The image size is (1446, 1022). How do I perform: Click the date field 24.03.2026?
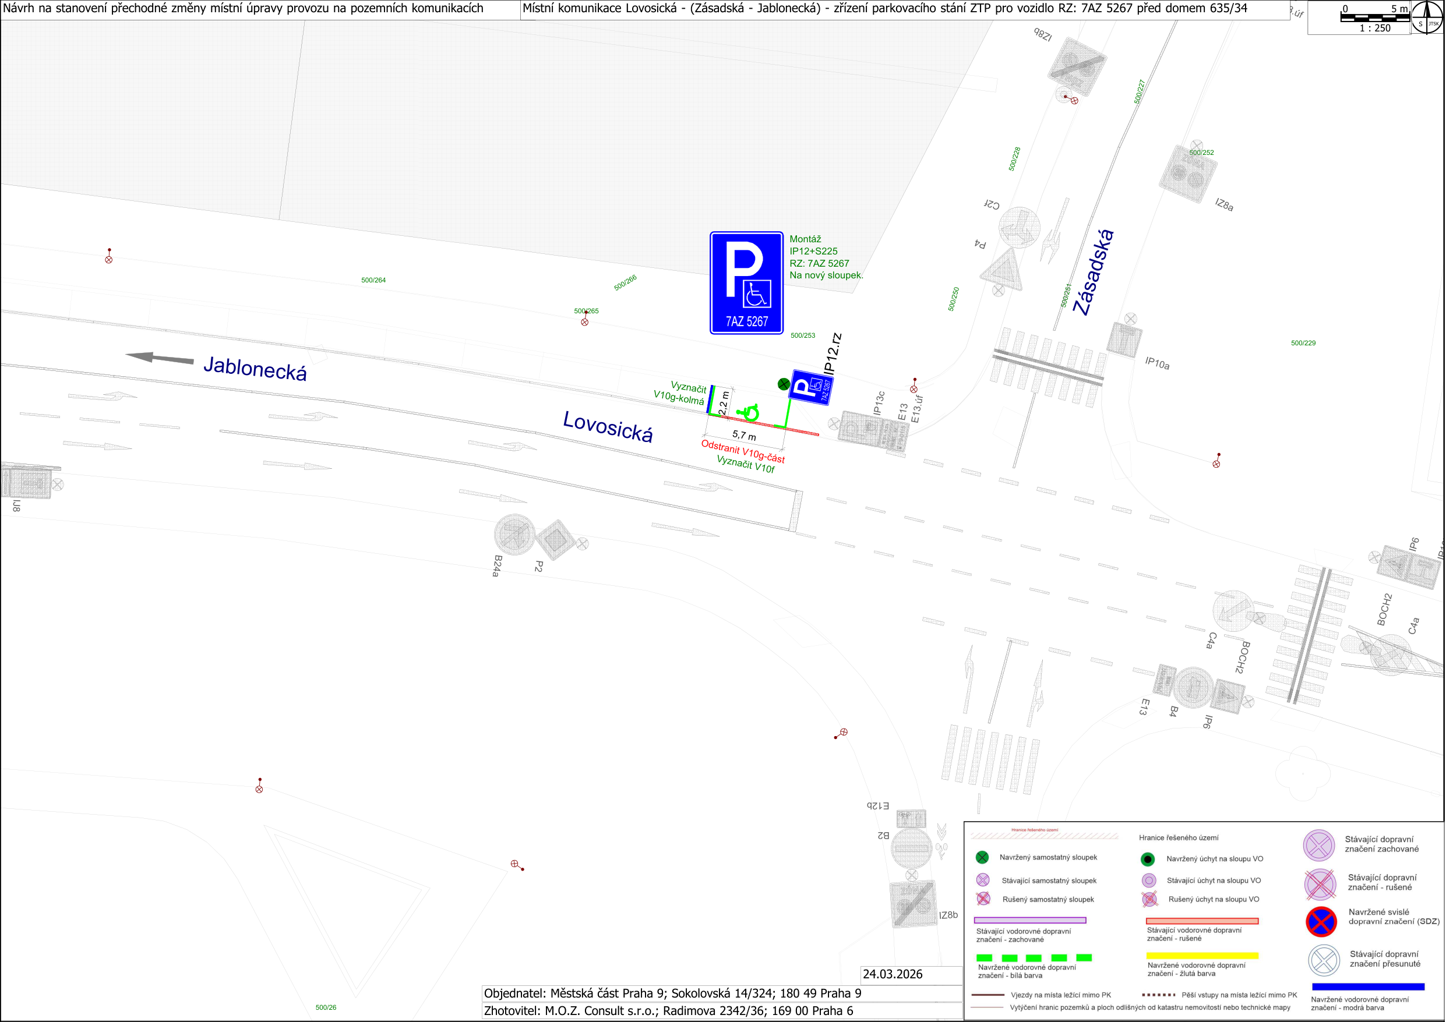[893, 974]
